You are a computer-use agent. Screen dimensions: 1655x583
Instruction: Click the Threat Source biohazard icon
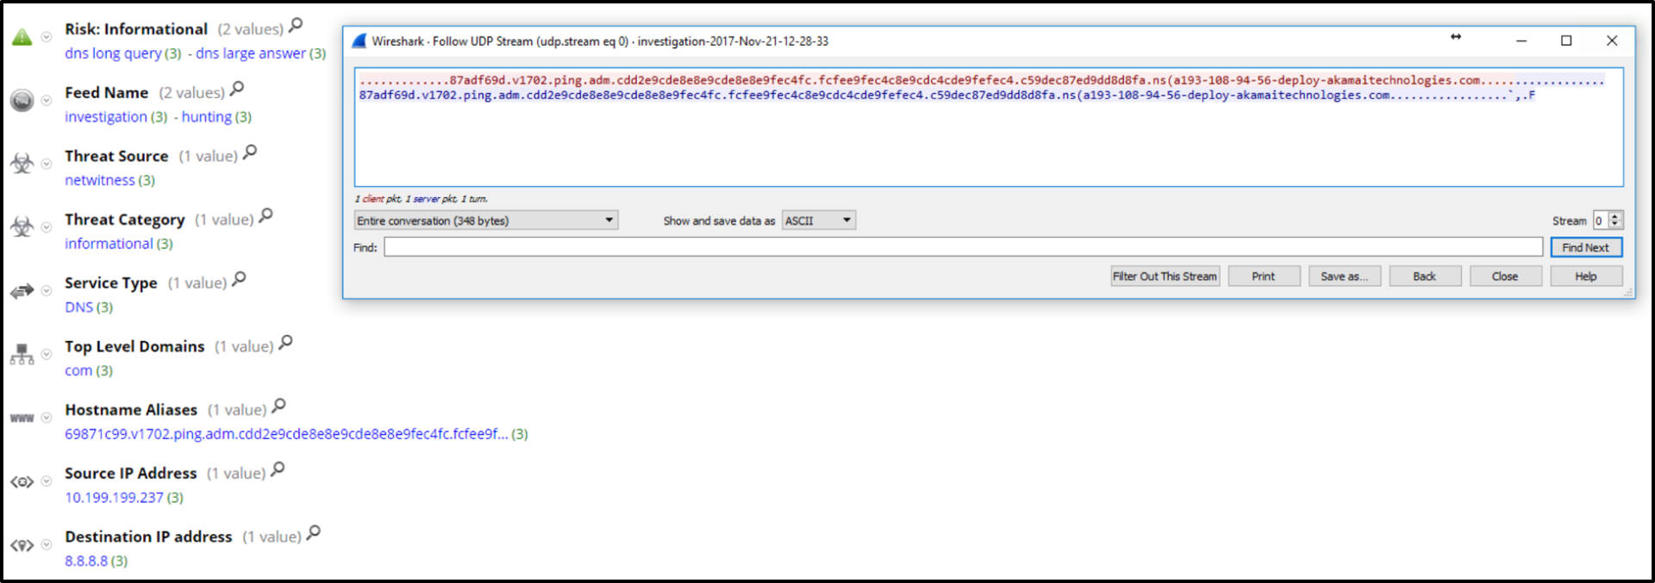[22, 164]
